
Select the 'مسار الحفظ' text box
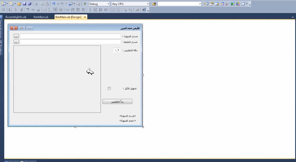(x=70, y=42)
